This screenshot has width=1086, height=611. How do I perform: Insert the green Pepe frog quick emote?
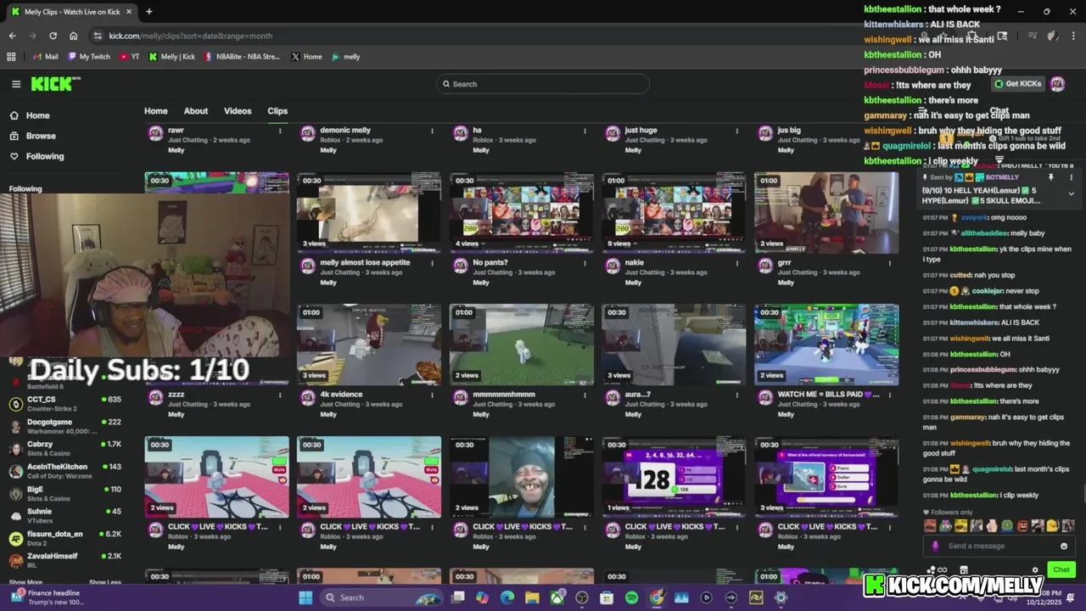[1007, 526]
